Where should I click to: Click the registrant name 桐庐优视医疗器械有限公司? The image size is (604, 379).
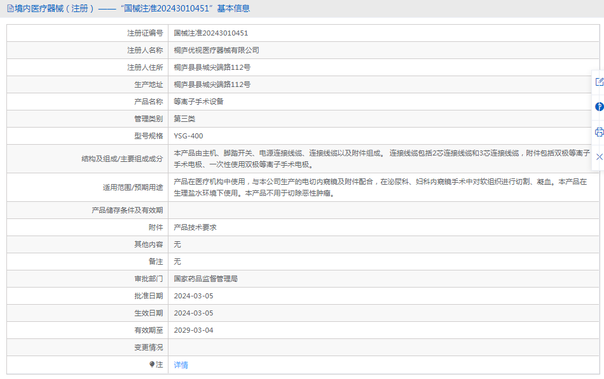[216, 50]
